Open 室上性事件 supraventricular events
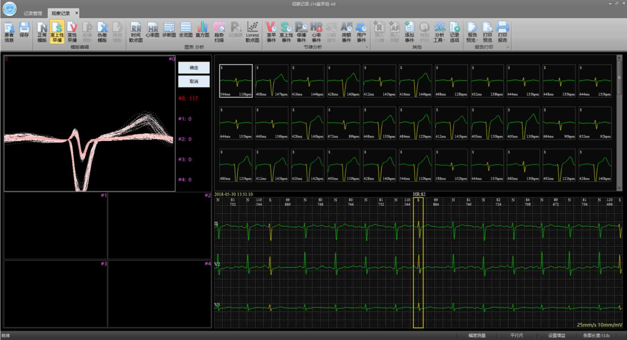 286,32
